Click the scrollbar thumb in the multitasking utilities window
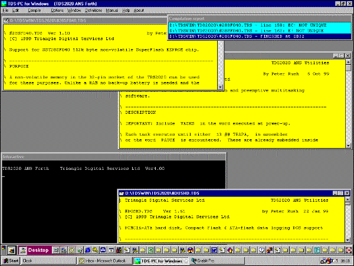 (348, 68)
